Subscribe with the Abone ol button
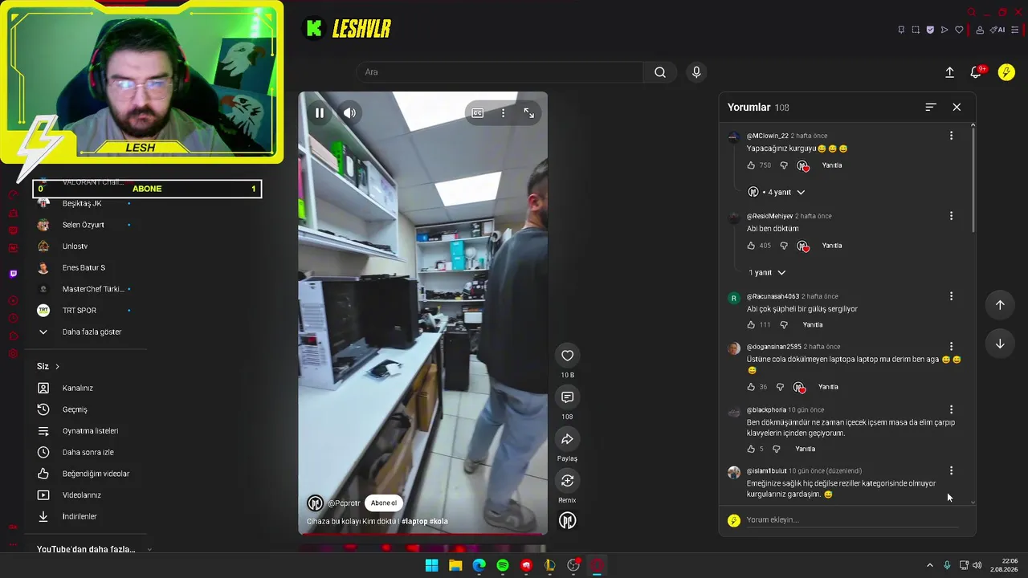This screenshot has height=578, width=1028. coord(384,503)
